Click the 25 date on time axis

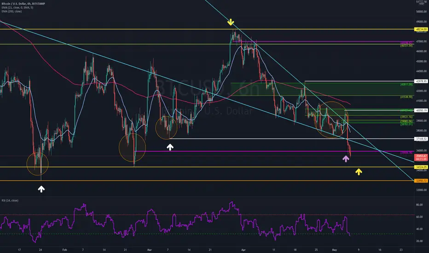point(316,250)
